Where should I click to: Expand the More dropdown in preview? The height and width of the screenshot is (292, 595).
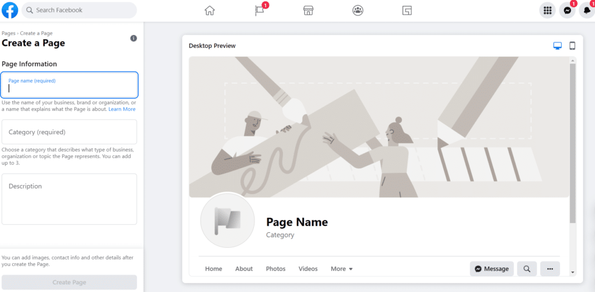tap(342, 268)
